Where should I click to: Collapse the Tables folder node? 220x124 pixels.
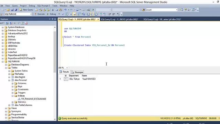coord(6,68)
